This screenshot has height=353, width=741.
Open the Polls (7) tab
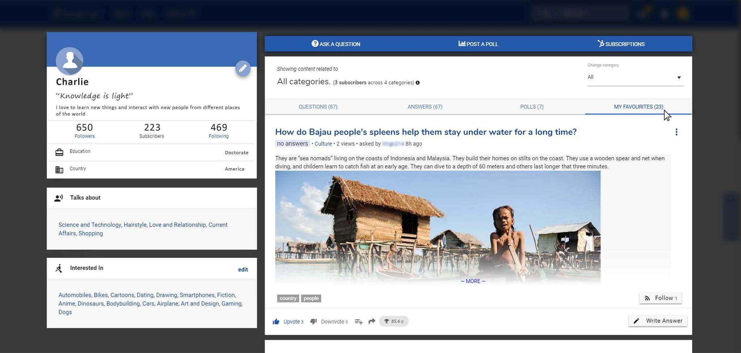pos(532,107)
